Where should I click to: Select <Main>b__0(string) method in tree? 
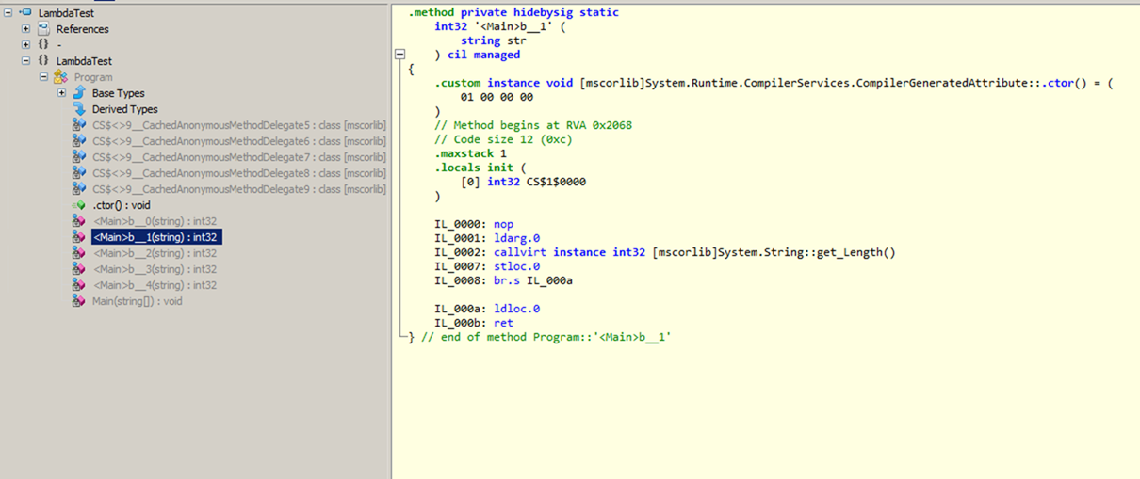point(155,221)
